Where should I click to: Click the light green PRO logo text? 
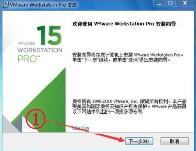tap(29, 59)
